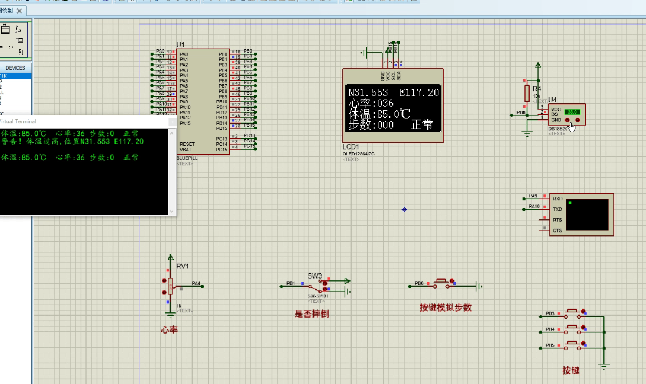Click RV1 potentiometer's decrease arrow
Screen dimensions: 646x384
pos(164,292)
